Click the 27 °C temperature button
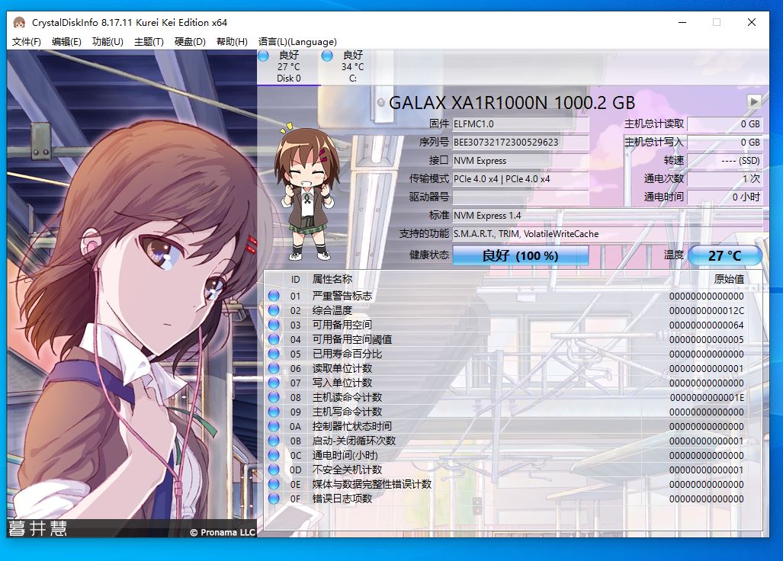The height and width of the screenshot is (561, 783). [724, 255]
